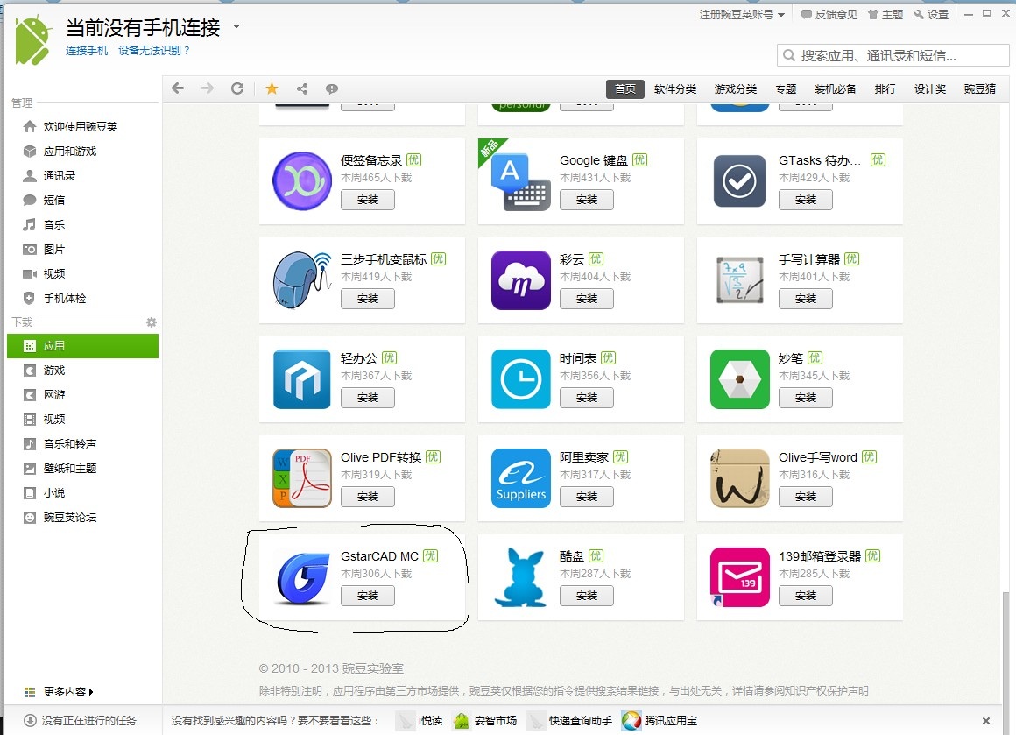Select 欢迎使用豌豆荚 in sidebar

point(83,126)
